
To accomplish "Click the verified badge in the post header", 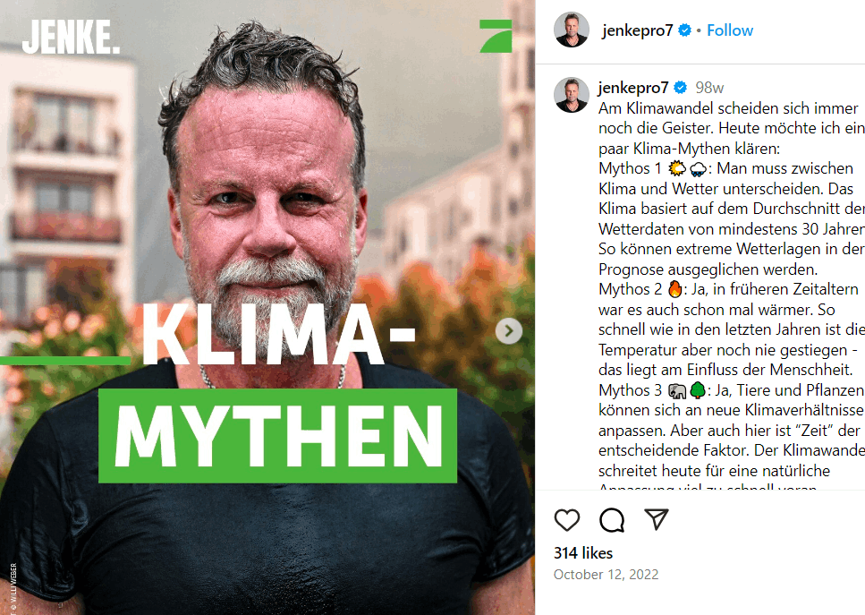I will coord(684,30).
